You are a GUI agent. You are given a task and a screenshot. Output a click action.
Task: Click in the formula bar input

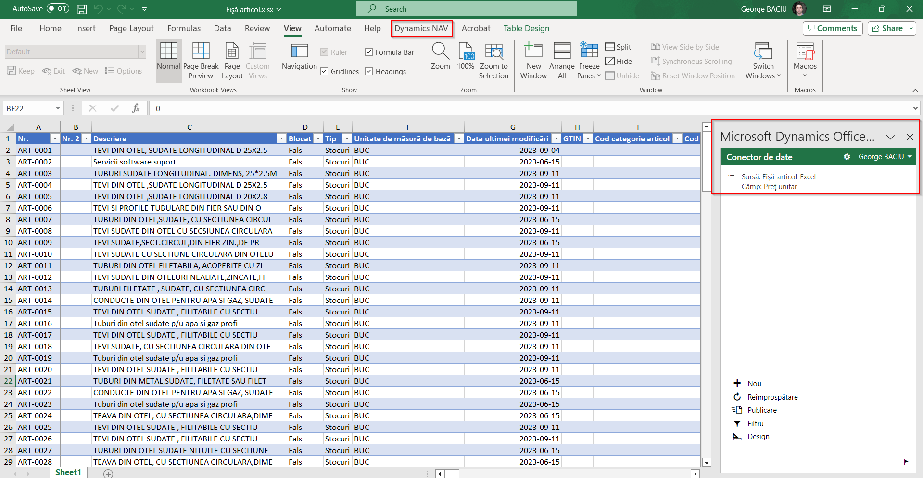click(x=529, y=108)
